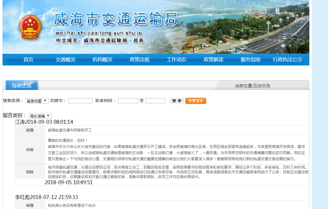Go to the 服务指南 menu item
The width and height of the screenshot is (328, 209).
pos(250,60)
